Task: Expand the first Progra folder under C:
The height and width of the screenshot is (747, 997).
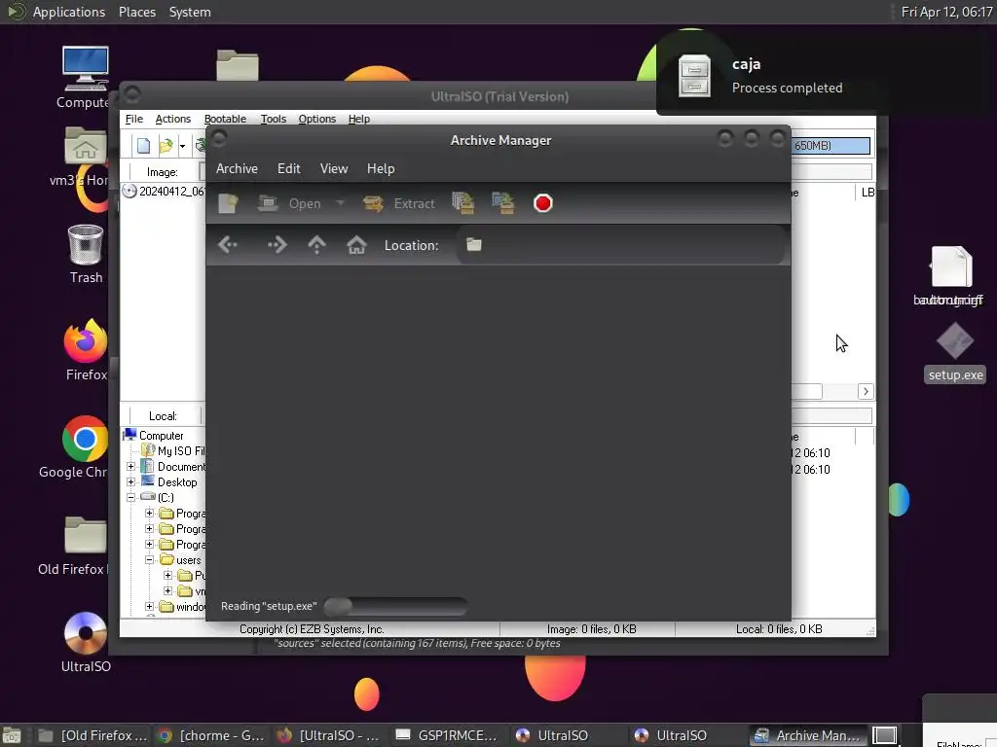Action: (x=149, y=514)
